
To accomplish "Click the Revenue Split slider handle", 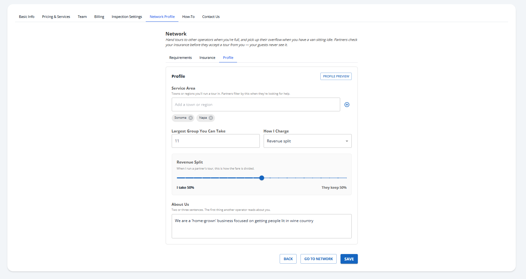I will (x=262, y=178).
